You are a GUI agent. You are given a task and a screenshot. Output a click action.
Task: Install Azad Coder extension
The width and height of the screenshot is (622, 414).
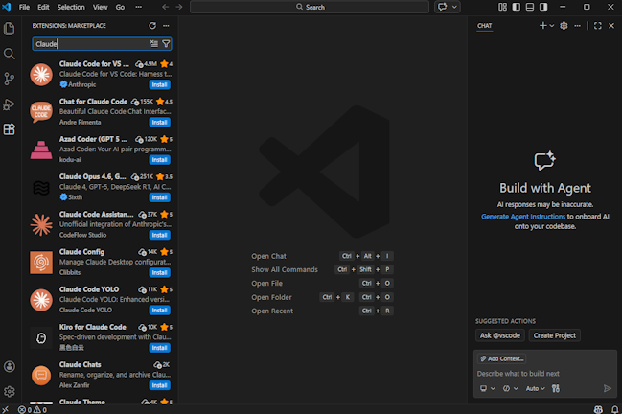pyautogui.click(x=159, y=160)
